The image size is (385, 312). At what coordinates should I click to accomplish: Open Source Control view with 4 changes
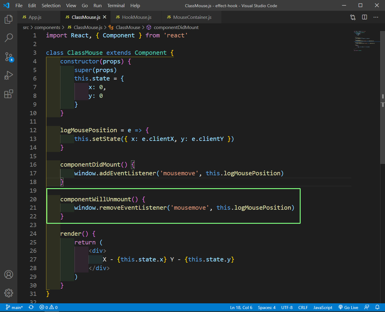[x=9, y=57]
